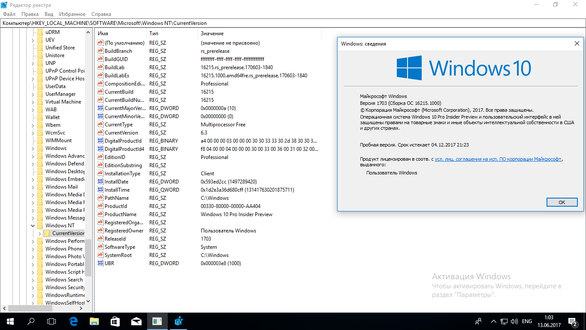
Task: Open taskbar search magnifier
Action: pyautogui.click(x=31, y=321)
